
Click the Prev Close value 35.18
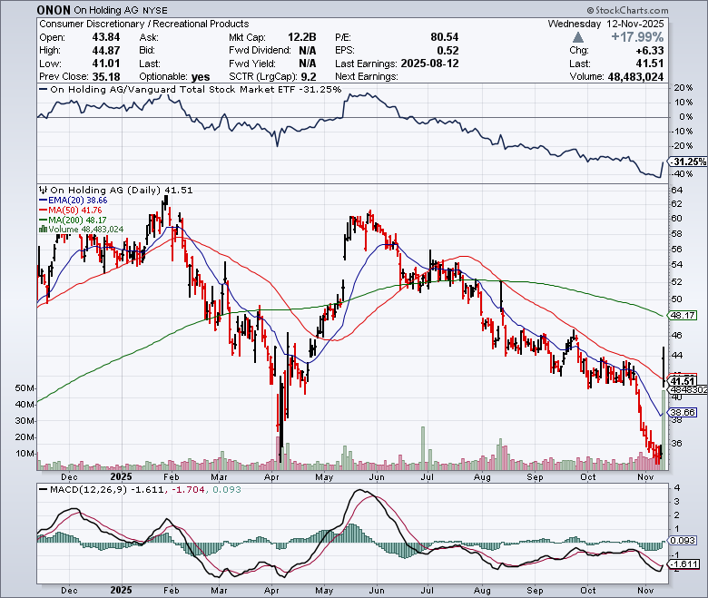coord(105,77)
